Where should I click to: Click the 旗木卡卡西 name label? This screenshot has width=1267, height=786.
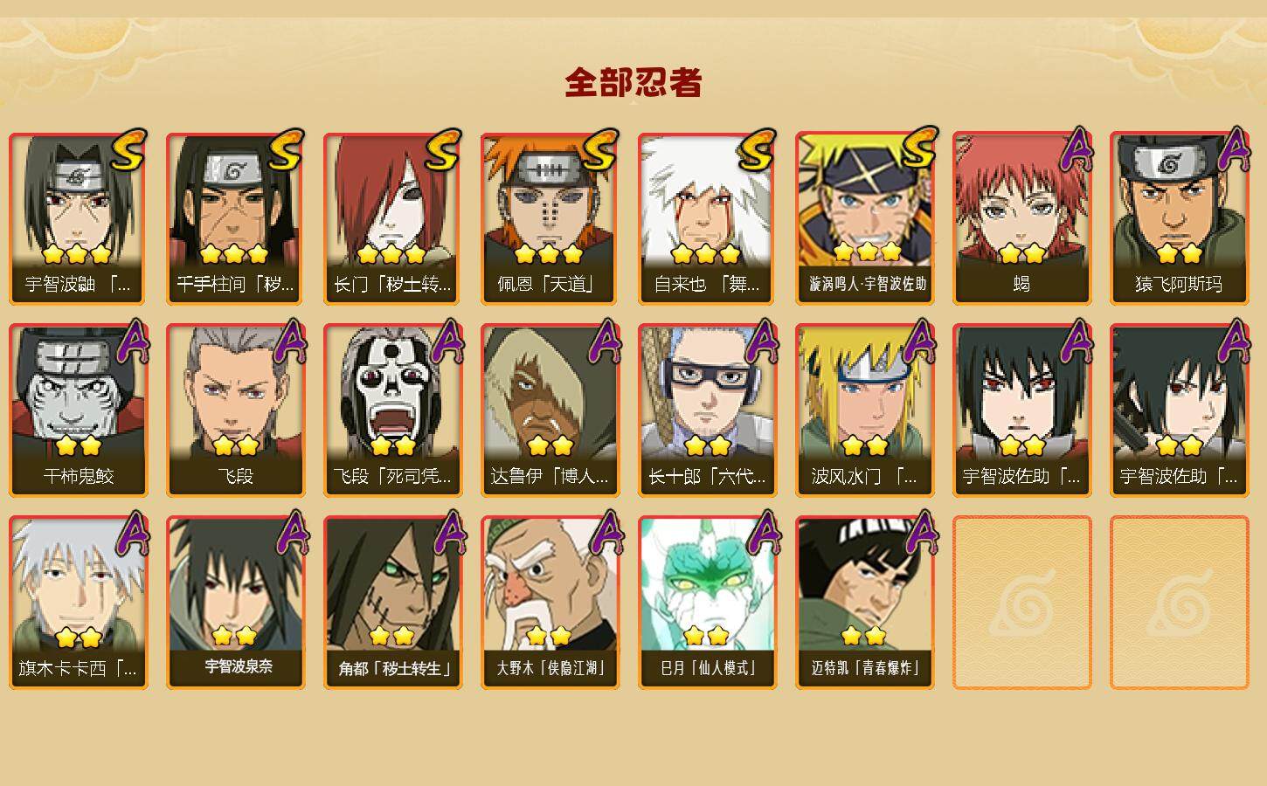[x=78, y=669]
